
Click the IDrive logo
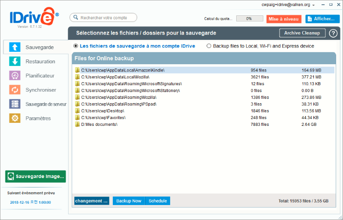34,16
